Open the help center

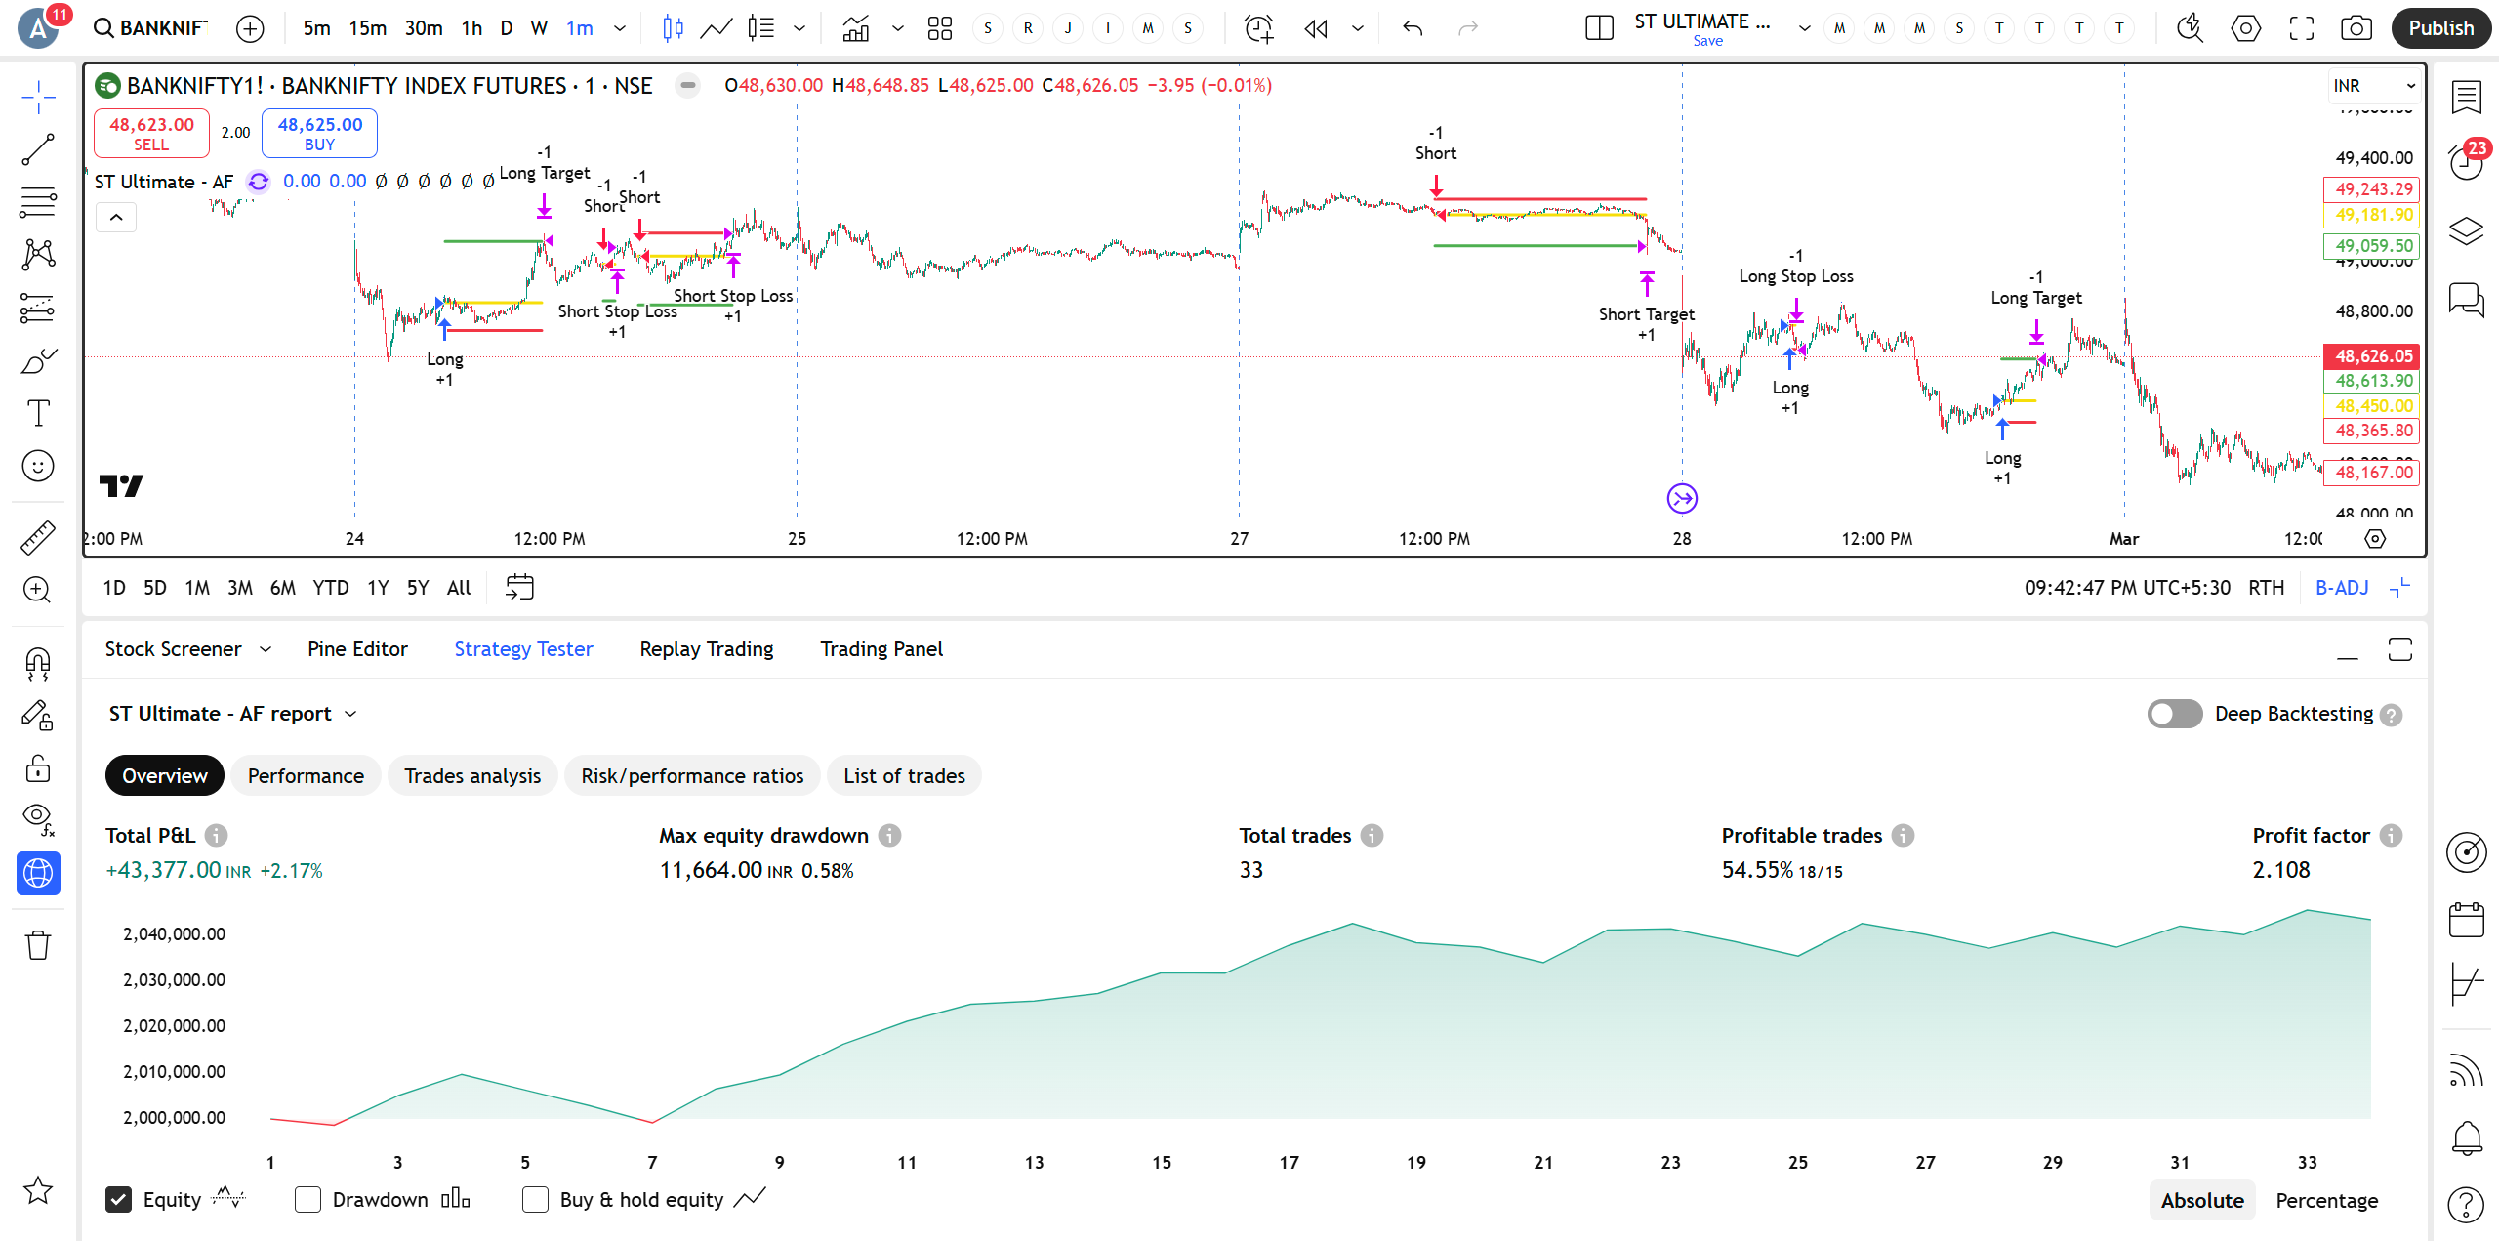click(x=2467, y=1205)
